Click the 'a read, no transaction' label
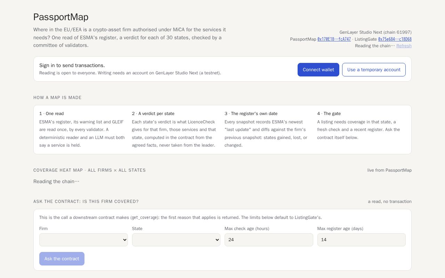 [390, 202]
